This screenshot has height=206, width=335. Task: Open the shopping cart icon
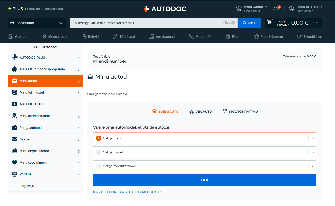click(270, 22)
